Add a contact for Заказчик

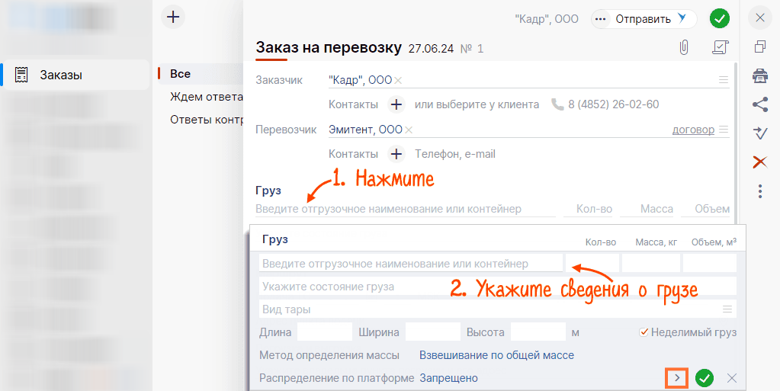pos(396,104)
